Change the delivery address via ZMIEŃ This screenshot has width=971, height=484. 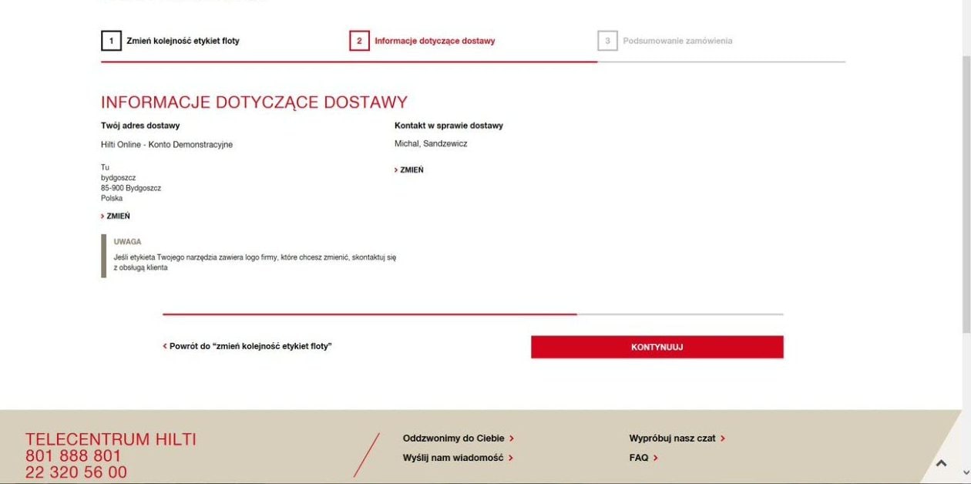pyautogui.click(x=116, y=217)
